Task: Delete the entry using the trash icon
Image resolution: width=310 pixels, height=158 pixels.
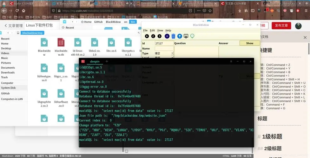Action: click(173, 36)
